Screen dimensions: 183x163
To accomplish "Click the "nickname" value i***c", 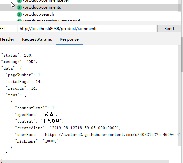I will click(x=51, y=141).
